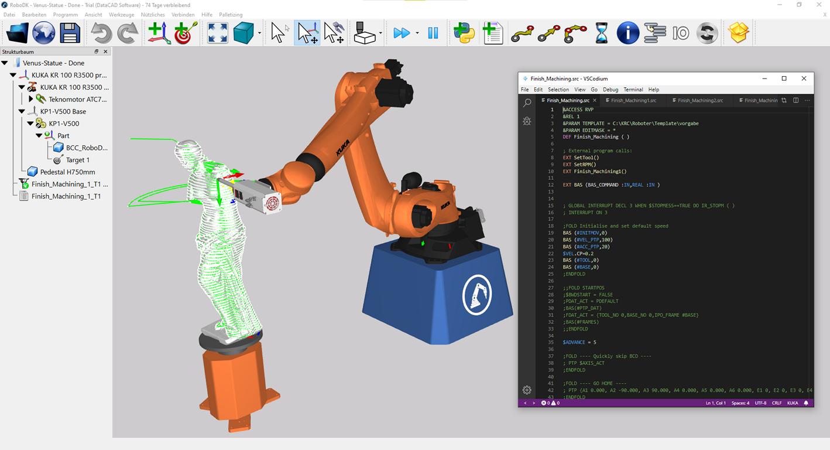Open the robot machining project icon
830x450 pixels.
(365, 33)
